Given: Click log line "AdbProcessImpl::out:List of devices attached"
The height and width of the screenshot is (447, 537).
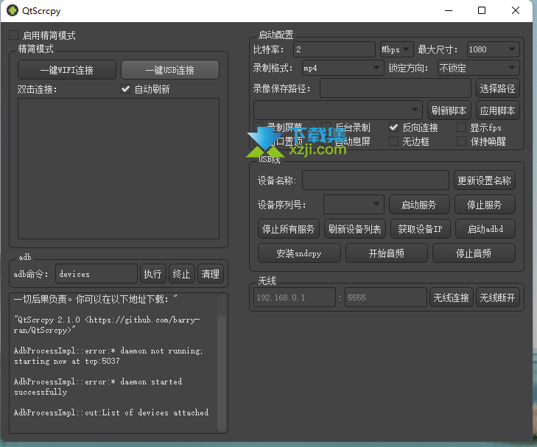Looking at the screenshot, I should click(111, 412).
